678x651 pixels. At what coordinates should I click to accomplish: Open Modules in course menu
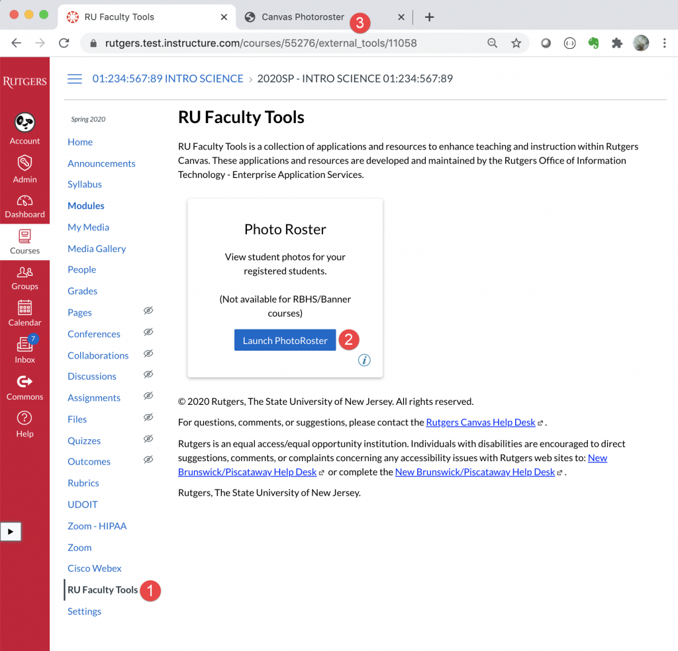(86, 206)
